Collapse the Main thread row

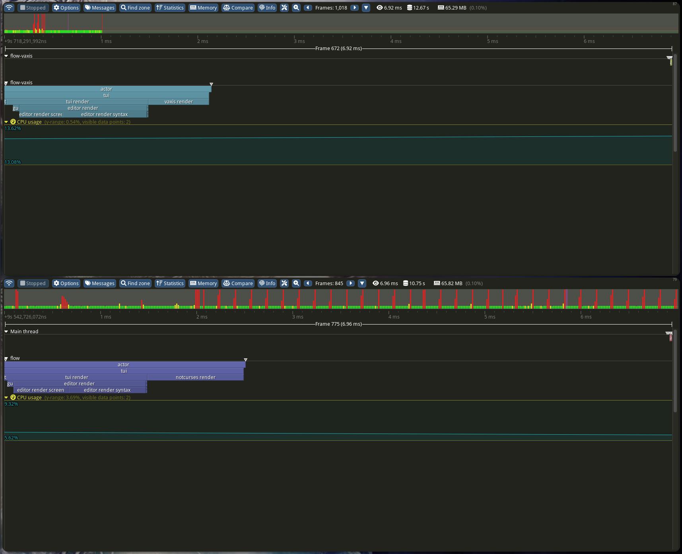click(6, 332)
